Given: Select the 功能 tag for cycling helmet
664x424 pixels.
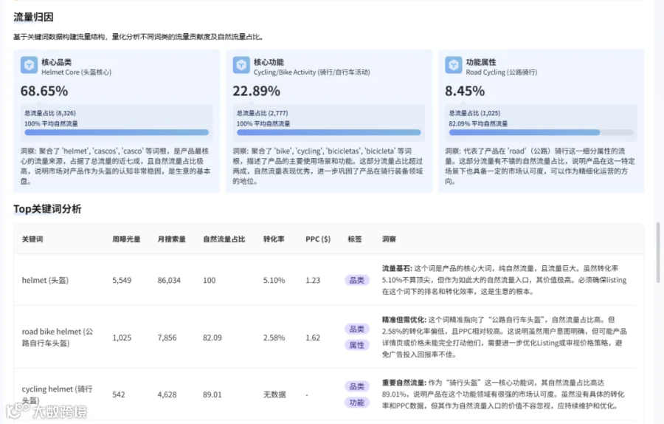Looking at the screenshot, I should (356, 403).
